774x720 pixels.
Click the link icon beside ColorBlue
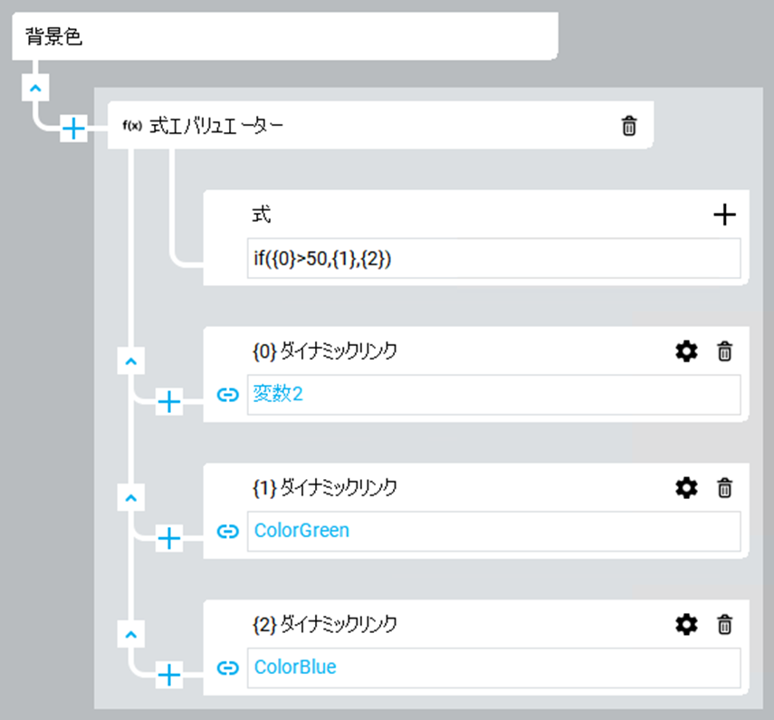tap(228, 668)
